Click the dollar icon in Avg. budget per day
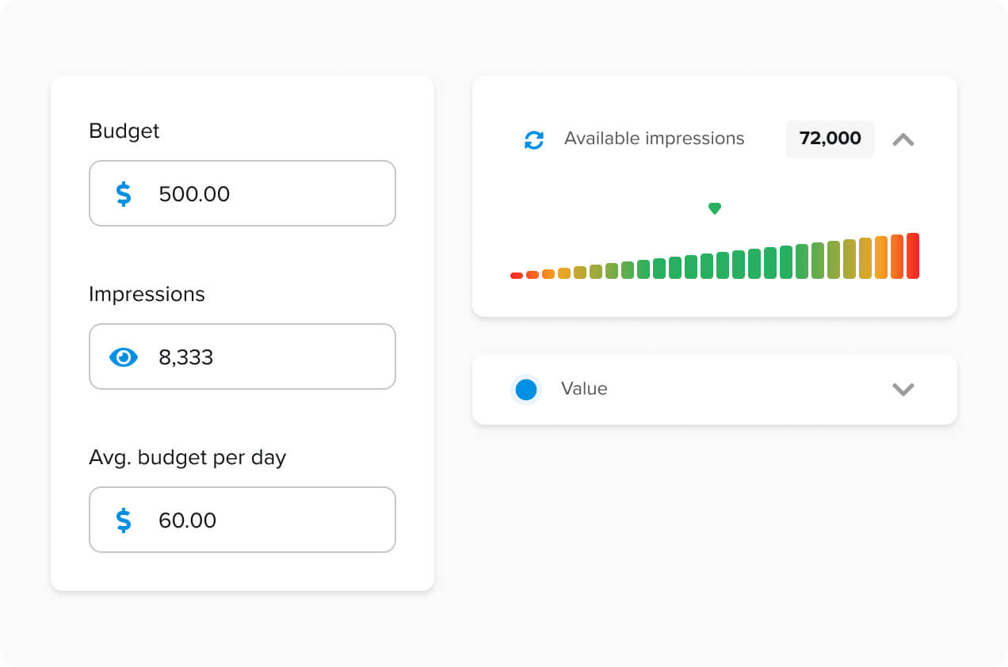The image size is (1008, 667). (124, 520)
